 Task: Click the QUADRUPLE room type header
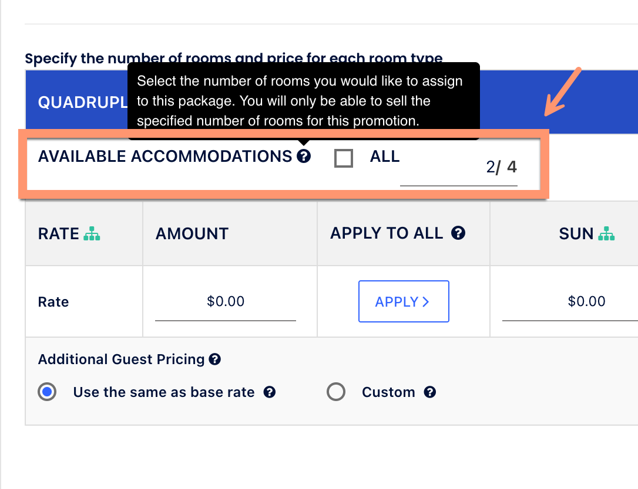(x=83, y=102)
